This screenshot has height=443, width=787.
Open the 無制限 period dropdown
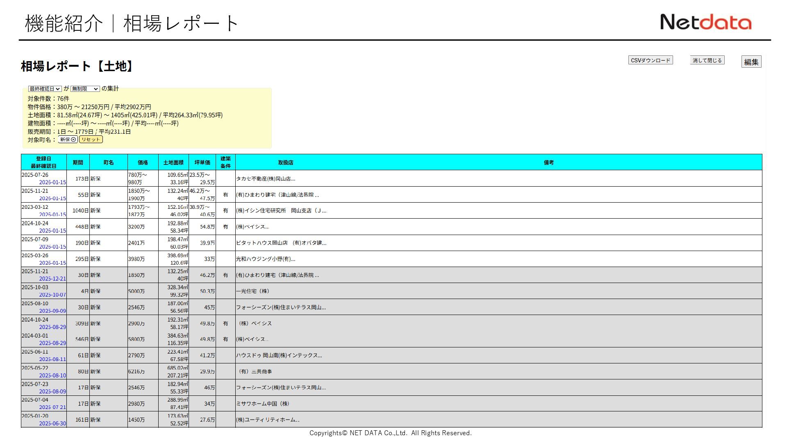pos(85,89)
